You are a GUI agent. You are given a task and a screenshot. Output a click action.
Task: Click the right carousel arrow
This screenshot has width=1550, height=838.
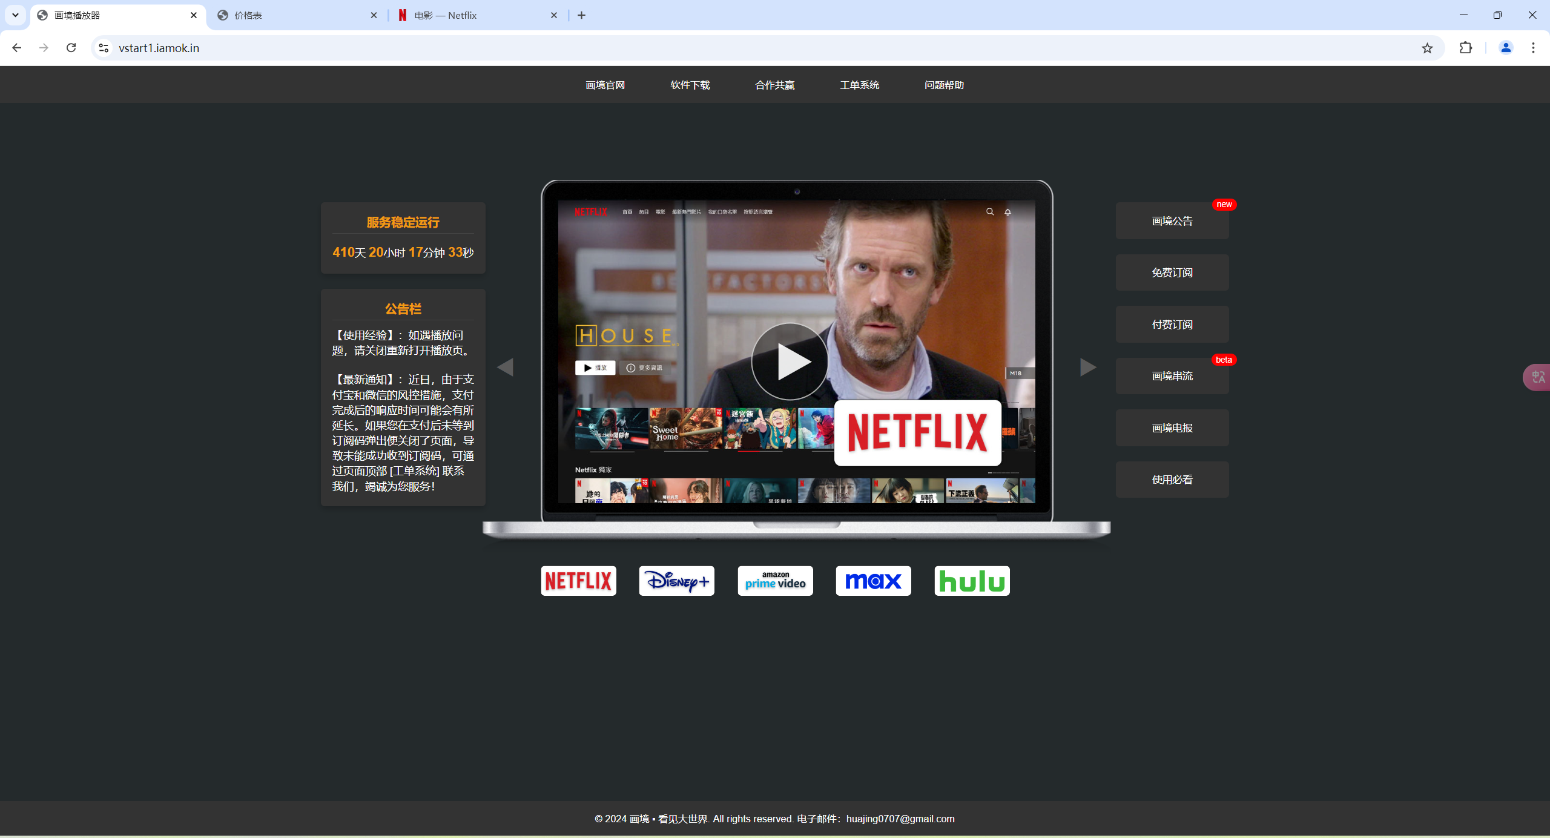(x=1087, y=367)
